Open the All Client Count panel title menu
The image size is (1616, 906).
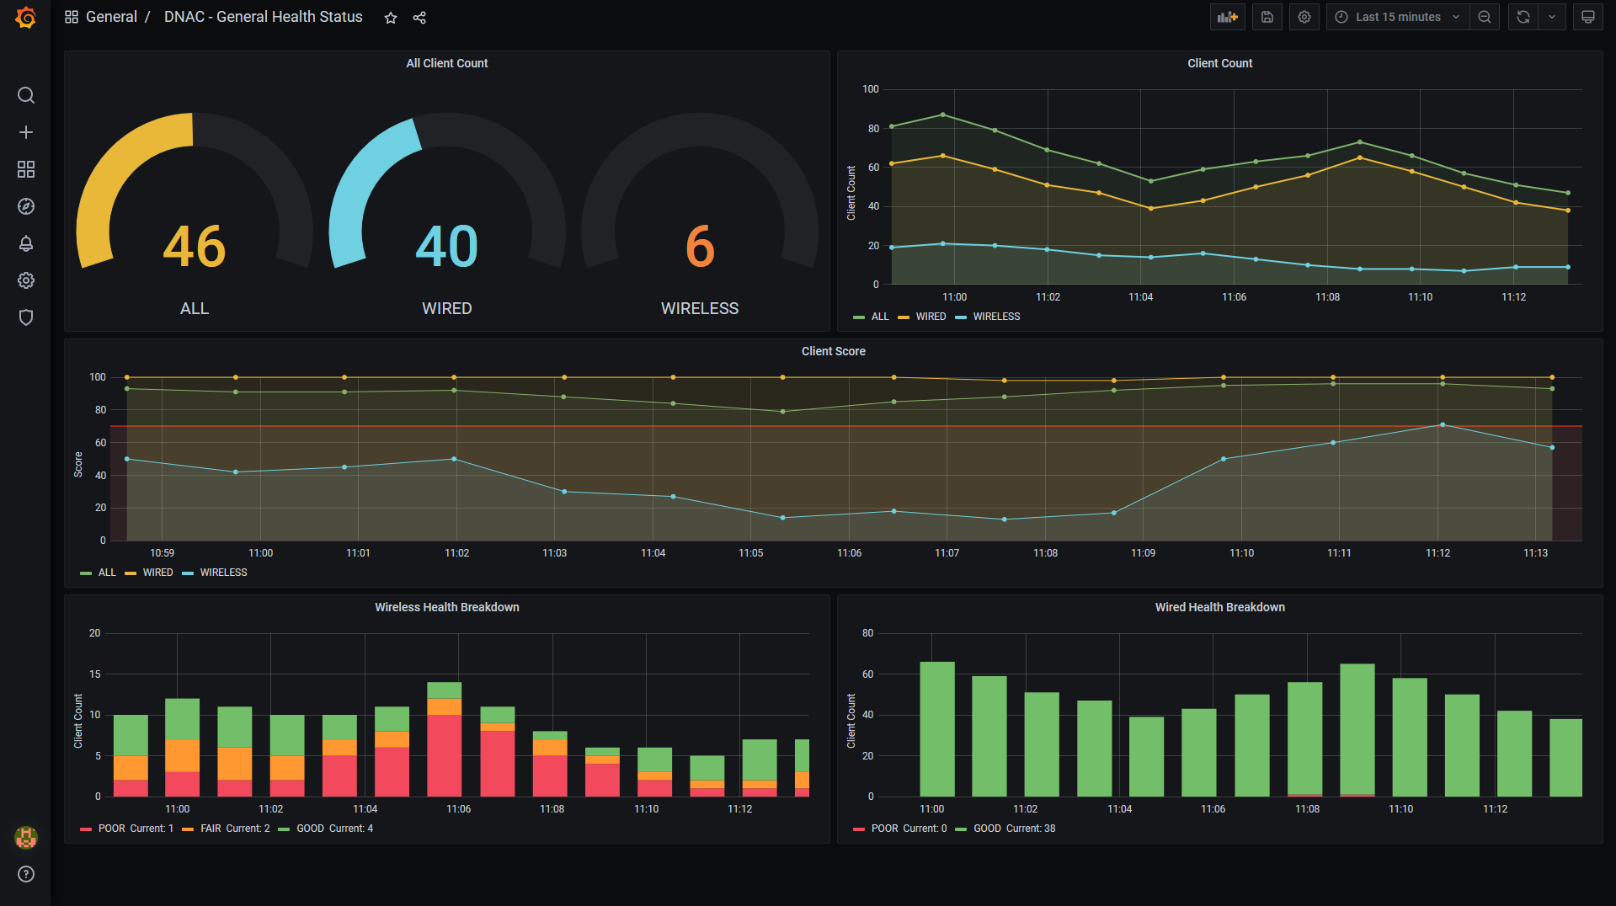447,63
